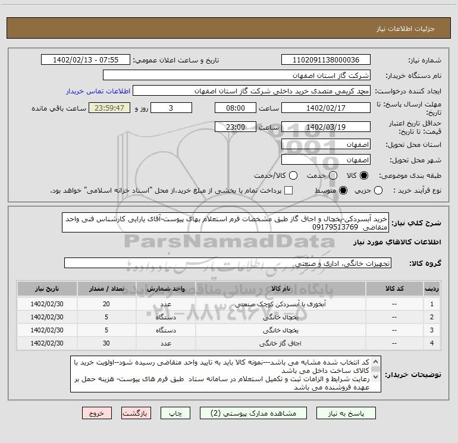Choose the جزیی purchase type radio
This screenshot has height=443, width=458.
point(378,190)
